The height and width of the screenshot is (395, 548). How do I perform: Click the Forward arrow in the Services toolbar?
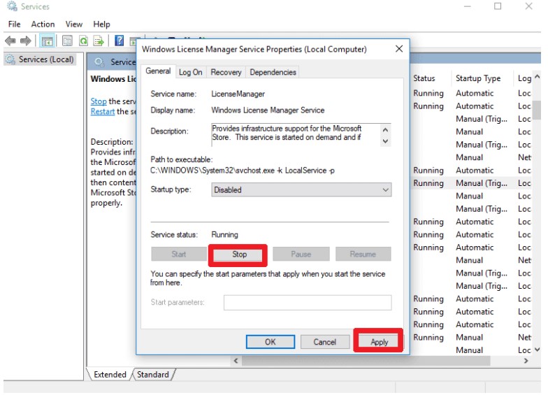point(25,41)
